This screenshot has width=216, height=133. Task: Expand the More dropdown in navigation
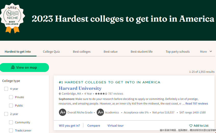click(x=206, y=52)
